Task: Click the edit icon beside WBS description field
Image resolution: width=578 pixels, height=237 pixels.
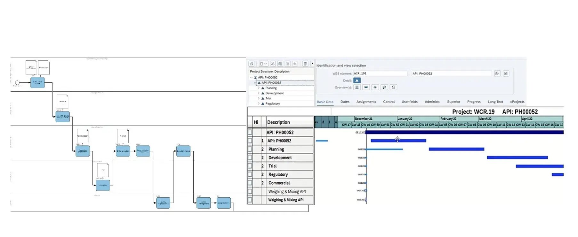Action: (497, 73)
